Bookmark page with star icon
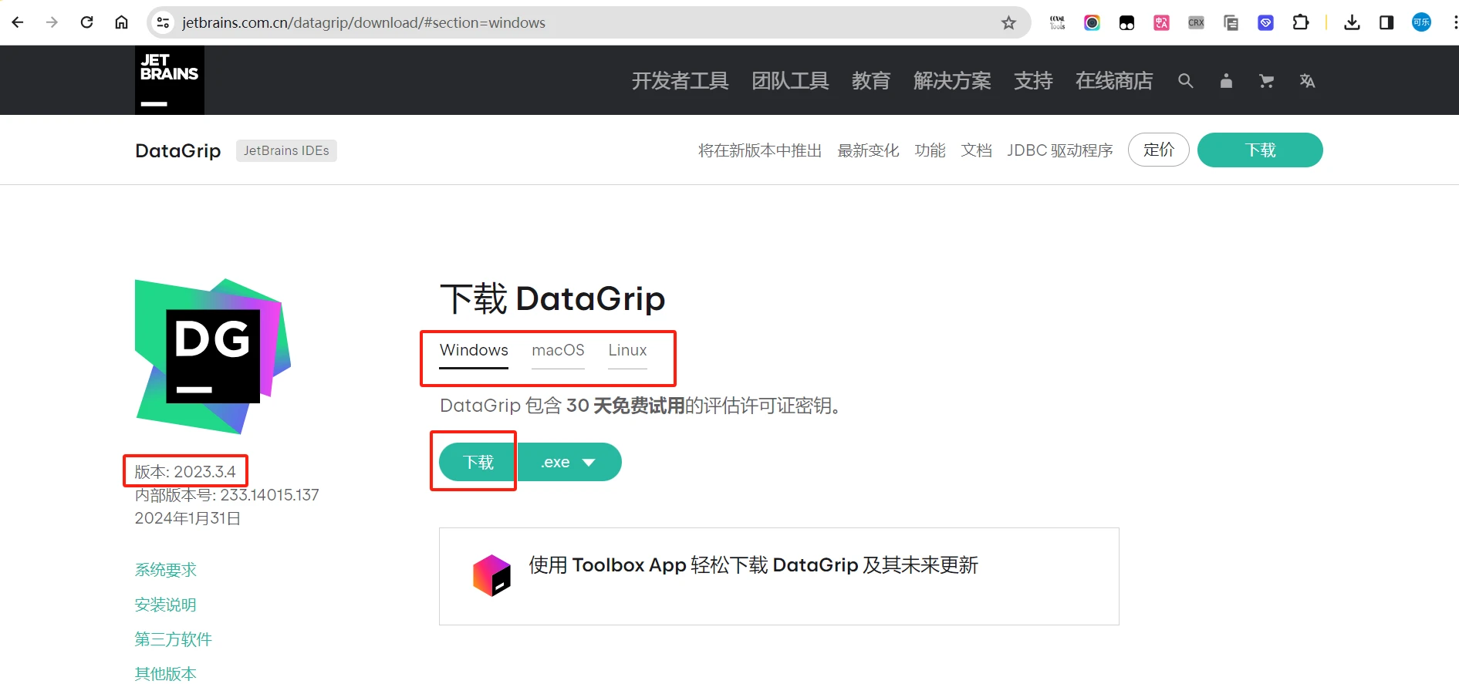Screen dimensions: 1459x684 1008,22
